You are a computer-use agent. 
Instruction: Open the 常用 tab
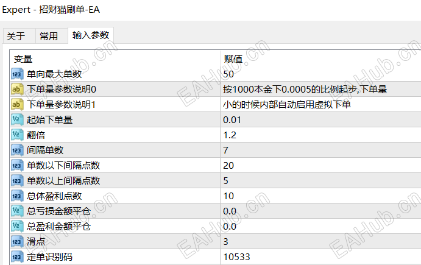49,37
